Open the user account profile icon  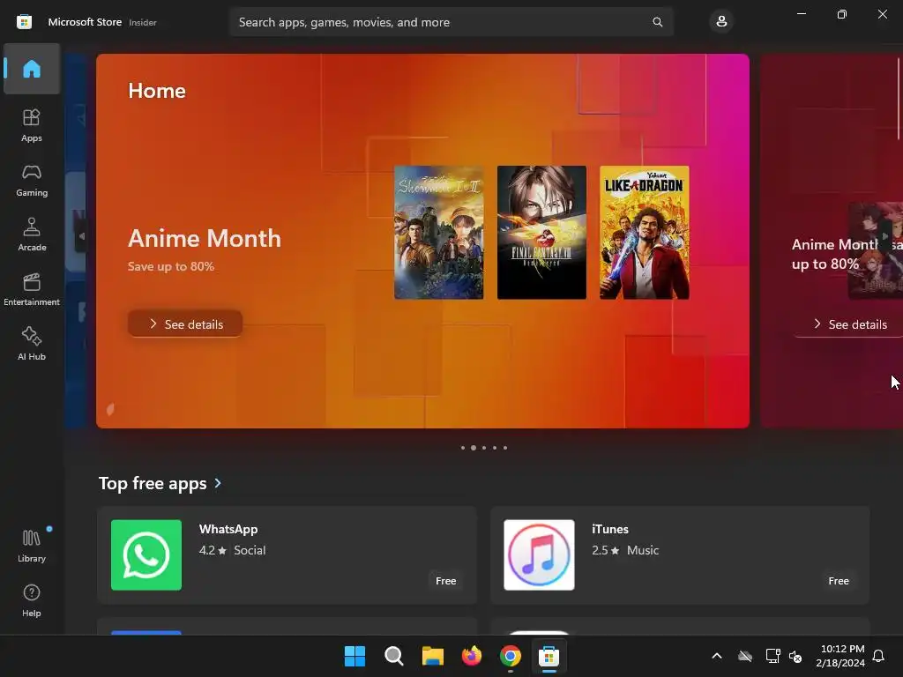point(721,22)
